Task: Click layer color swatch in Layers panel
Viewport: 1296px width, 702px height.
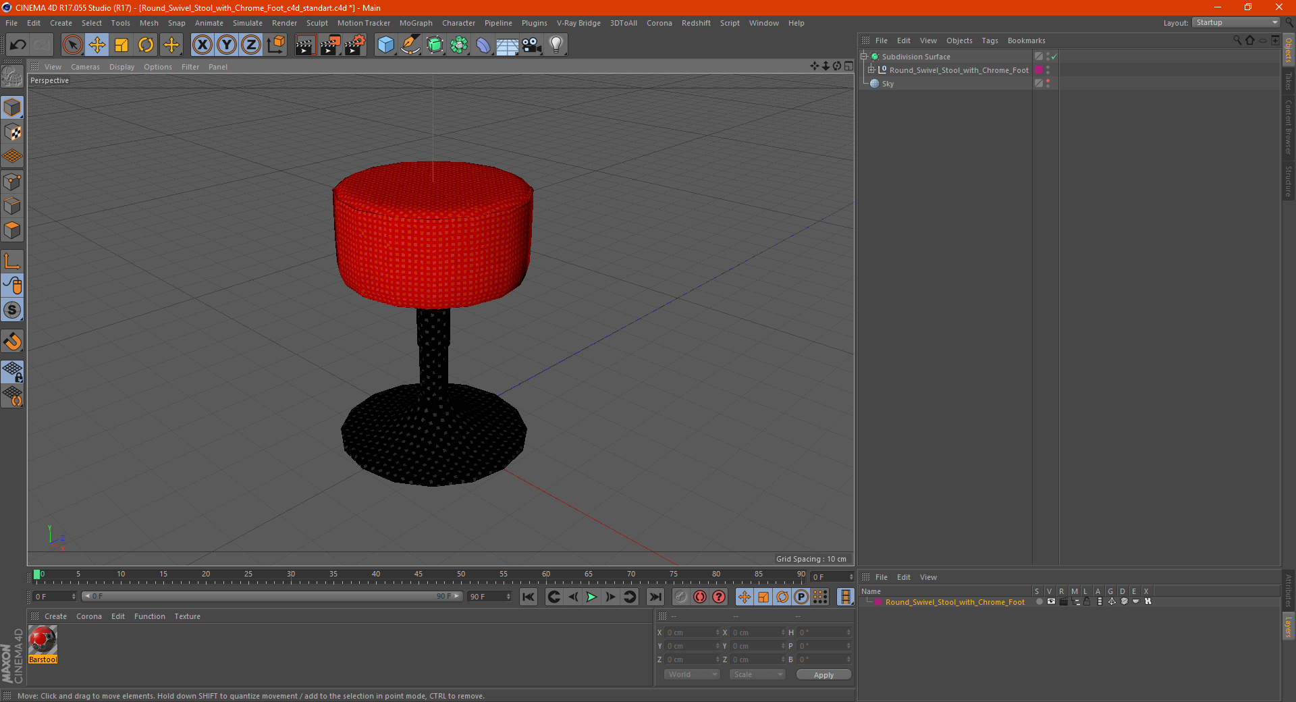Action: [x=878, y=602]
